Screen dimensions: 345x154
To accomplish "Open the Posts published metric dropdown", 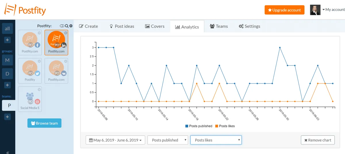I will click(168, 140).
